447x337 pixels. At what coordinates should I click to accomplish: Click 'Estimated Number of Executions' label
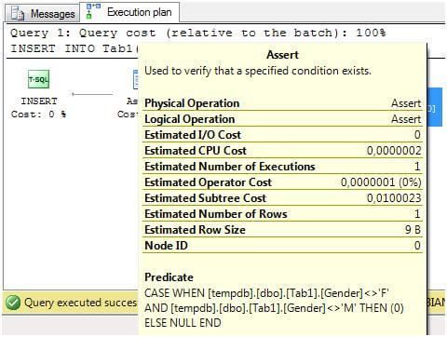coord(230,167)
